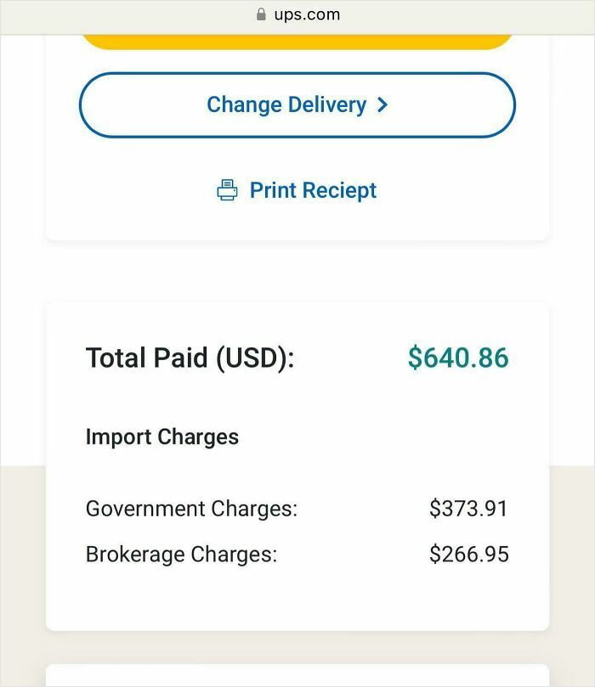Viewport: 595px width, 687px height.
Task: Select the yellow action button at the top
Action: click(x=297, y=36)
